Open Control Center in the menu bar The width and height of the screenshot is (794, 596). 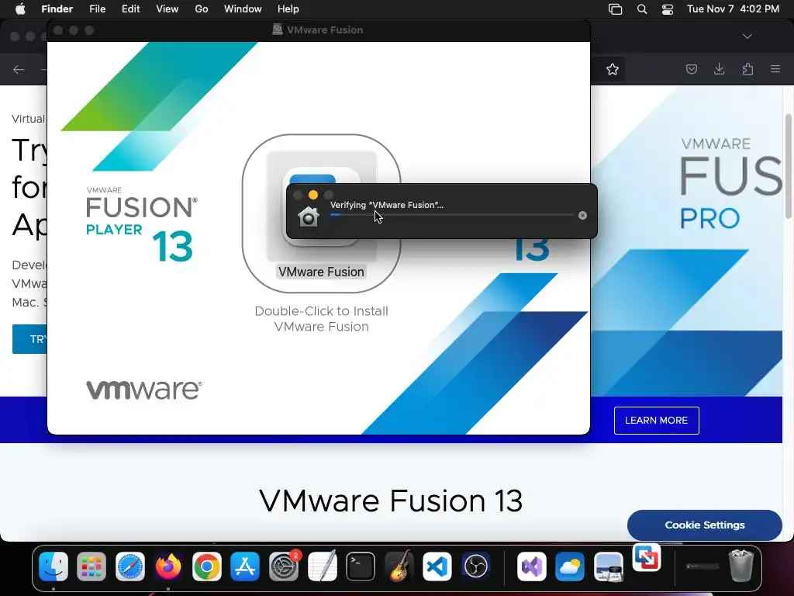pos(668,9)
